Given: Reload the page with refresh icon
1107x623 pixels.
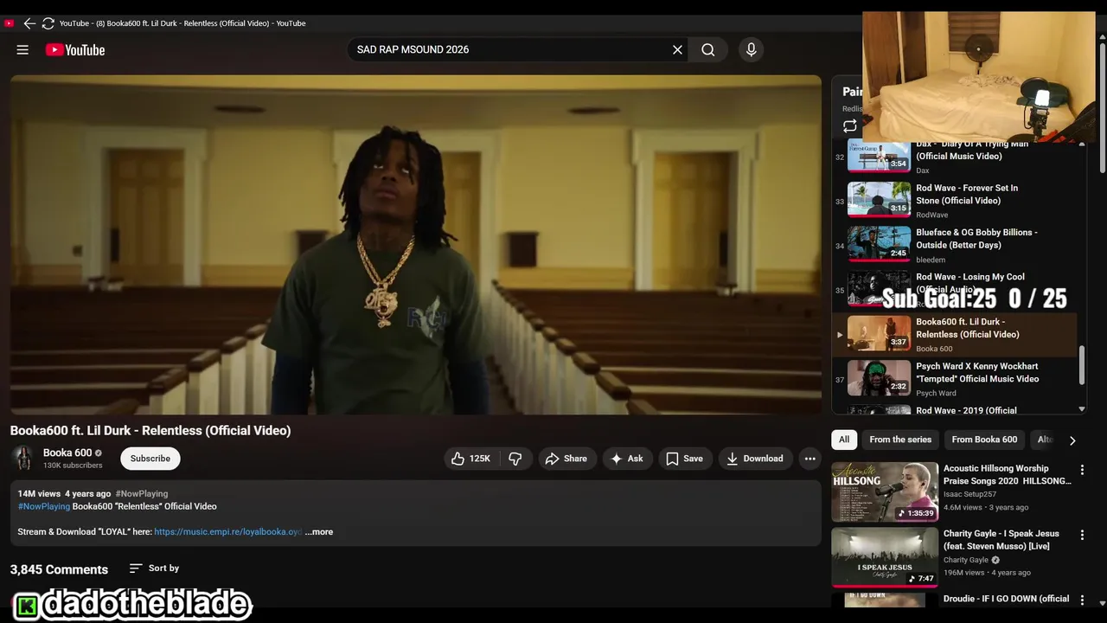Looking at the screenshot, I should [x=48, y=23].
